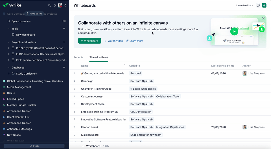
Task: Open the Delete space in sidebar
Action: point(11,93)
